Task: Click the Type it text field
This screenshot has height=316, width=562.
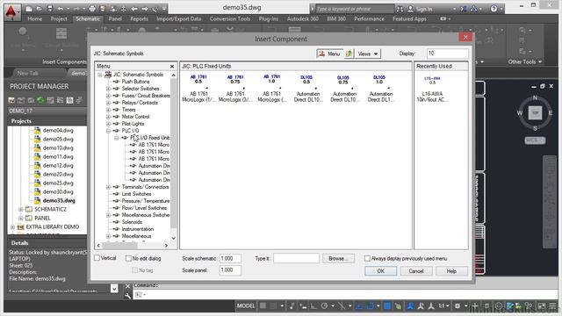Action: pos(296,258)
